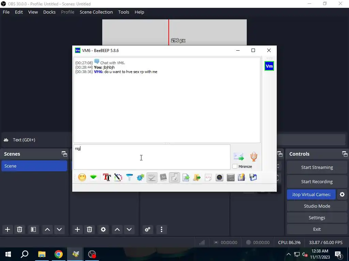Click the blue floppy disks icon in BeeBEEP toolbar
The height and width of the screenshot is (261, 349).
click(253, 177)
